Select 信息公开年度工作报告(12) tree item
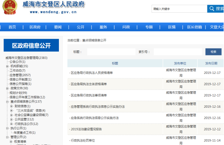Image resolution: width=224 pixels, height=145 pixels. point(27,97)
